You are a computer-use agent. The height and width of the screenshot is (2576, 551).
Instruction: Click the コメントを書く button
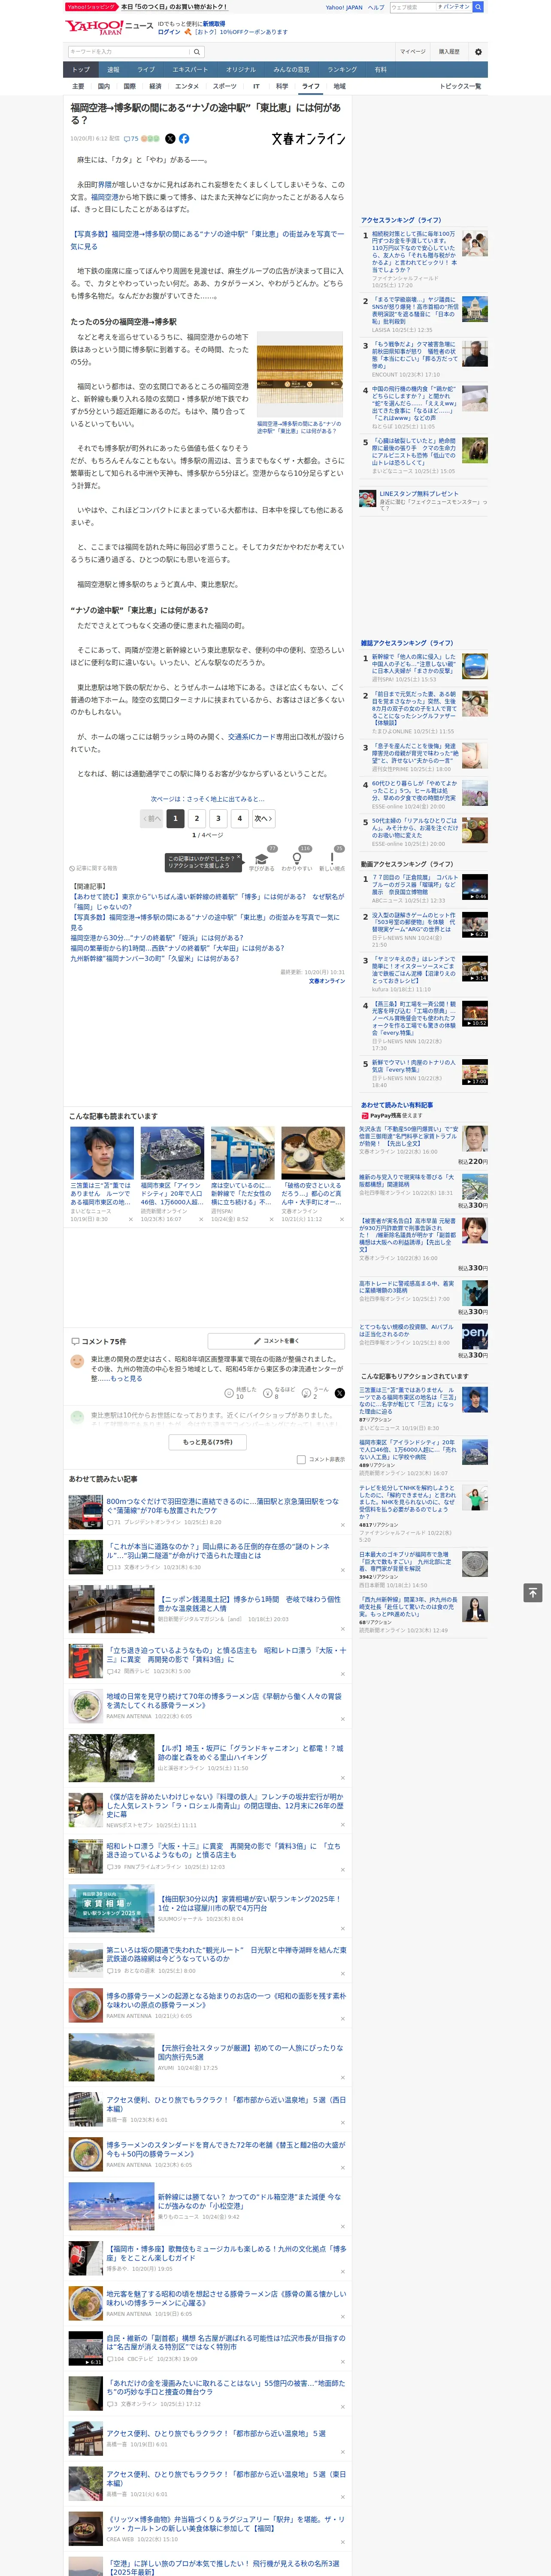[x=276, y=1340]
